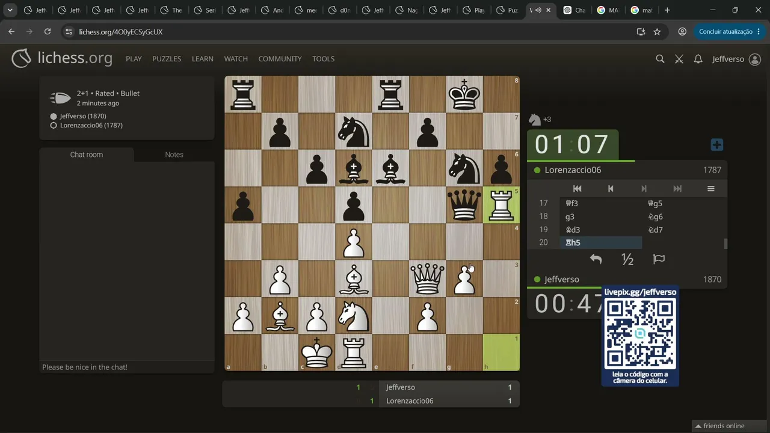770x433 pixels.
Task: Open TOOLS menu in header
Action: (323, 59)
